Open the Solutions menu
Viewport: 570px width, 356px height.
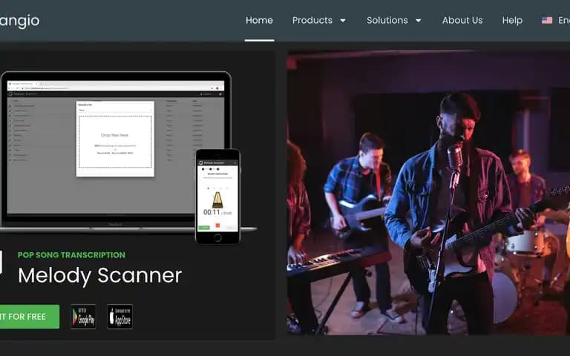tap(387, 20)
